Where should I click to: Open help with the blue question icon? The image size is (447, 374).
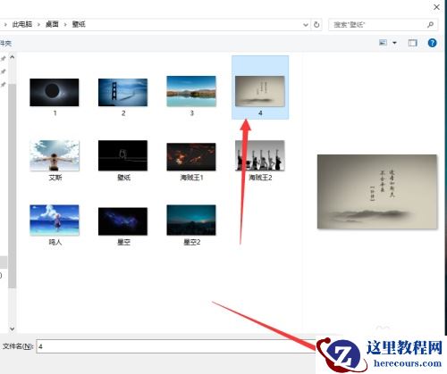click(432, 43)
